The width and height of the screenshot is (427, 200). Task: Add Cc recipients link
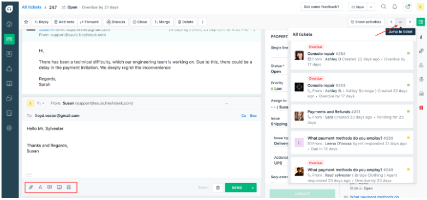coord(244,116)
